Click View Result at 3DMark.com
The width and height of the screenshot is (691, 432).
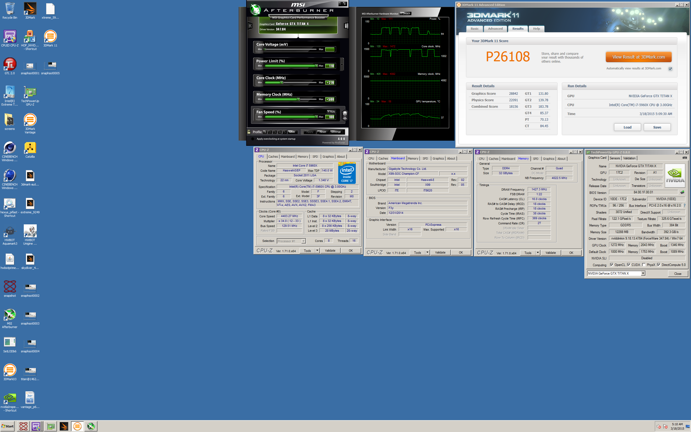coord(638,57)
